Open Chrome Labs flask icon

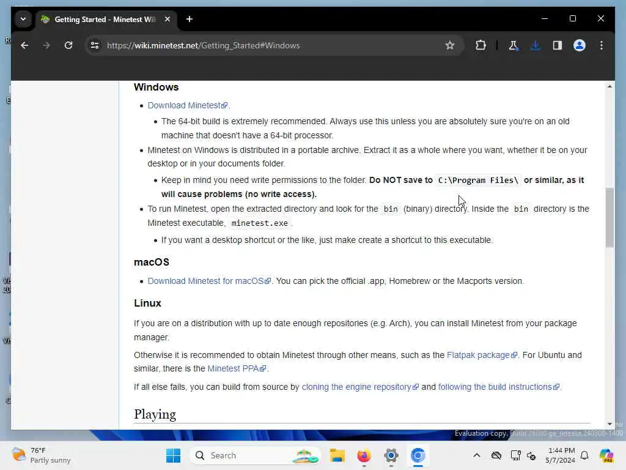pos(514,45)
